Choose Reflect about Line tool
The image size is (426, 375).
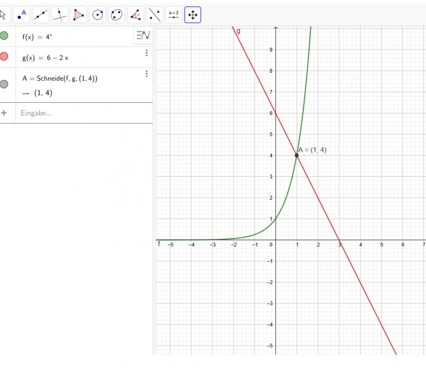pos(154,15)
